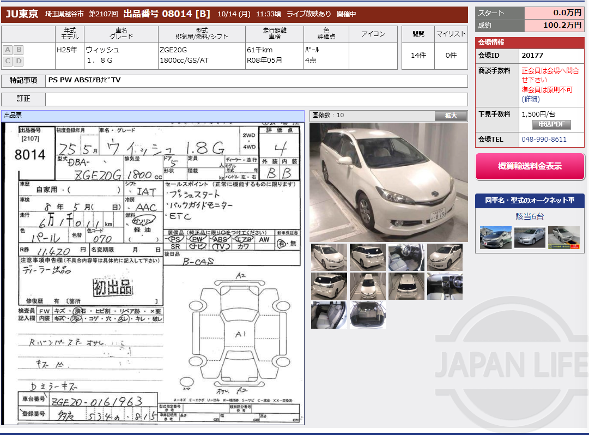This screenshot has width=589, height=435.
Task: Open the 拡大 image enlarge control
Action: point(451,115)
